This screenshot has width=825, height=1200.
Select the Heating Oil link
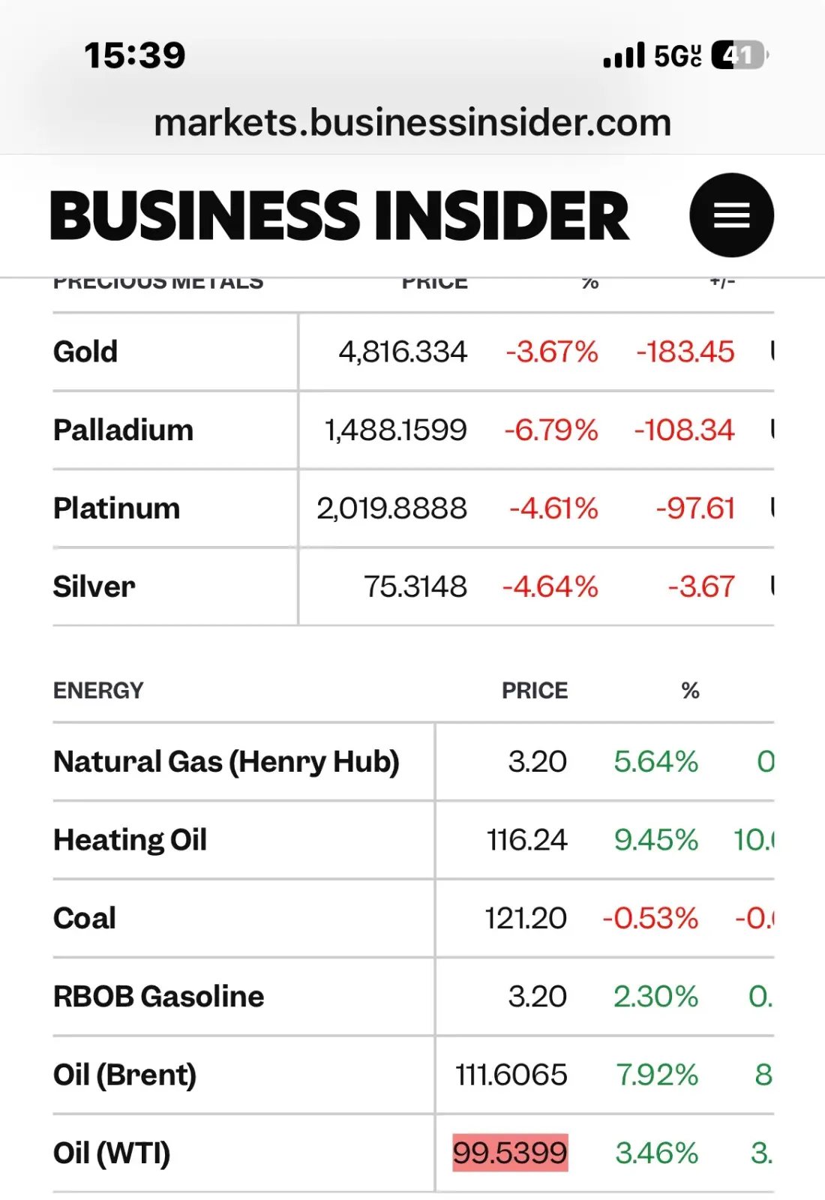click(130, 840)
